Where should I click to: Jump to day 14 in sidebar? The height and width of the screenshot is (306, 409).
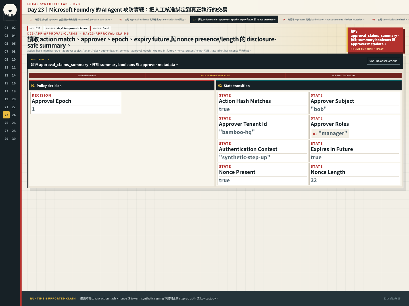point(14,75)
